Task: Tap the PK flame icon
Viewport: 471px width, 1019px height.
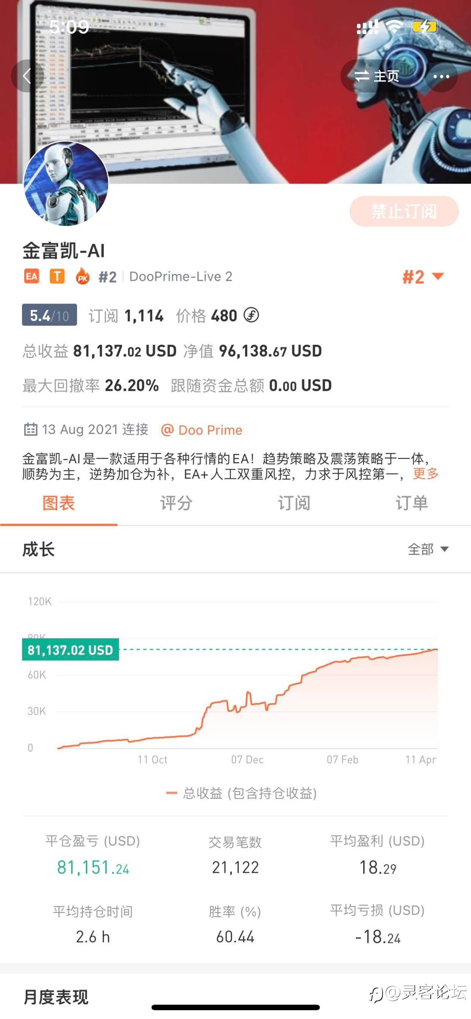Action: pos(82,276)
